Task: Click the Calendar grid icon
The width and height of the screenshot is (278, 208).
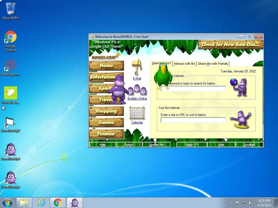Action: 137,113
